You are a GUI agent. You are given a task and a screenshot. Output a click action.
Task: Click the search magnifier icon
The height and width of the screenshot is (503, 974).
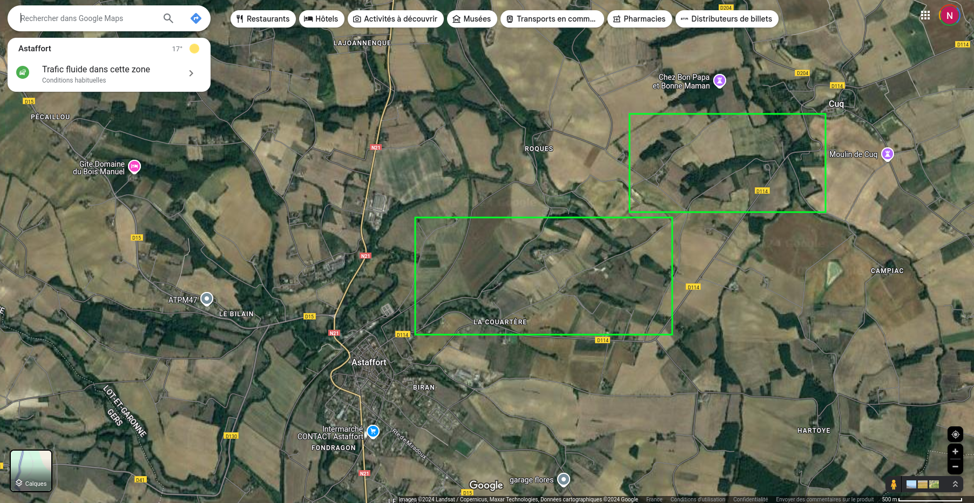pos(168,18)
